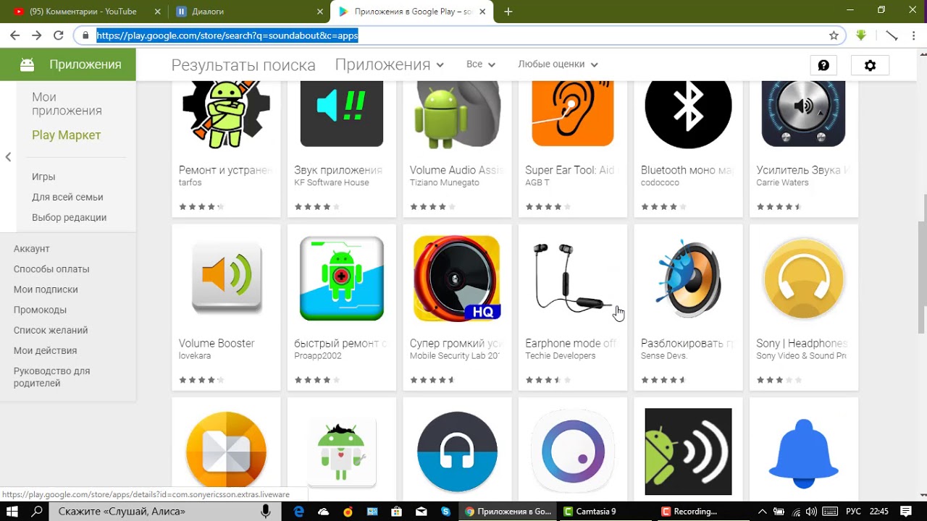Image resolution: width=927 pixels, height=521 pixels.
Task: Click the Techie Developers developer name
Action: [560, 356]
